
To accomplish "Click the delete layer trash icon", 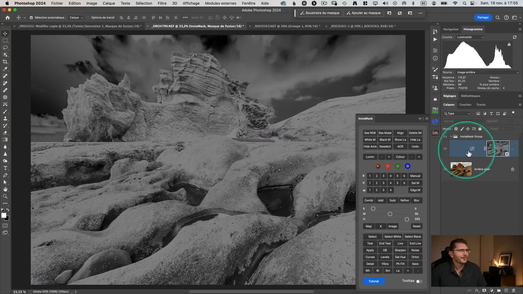I will pyautogui.click(x=514, y=290).
